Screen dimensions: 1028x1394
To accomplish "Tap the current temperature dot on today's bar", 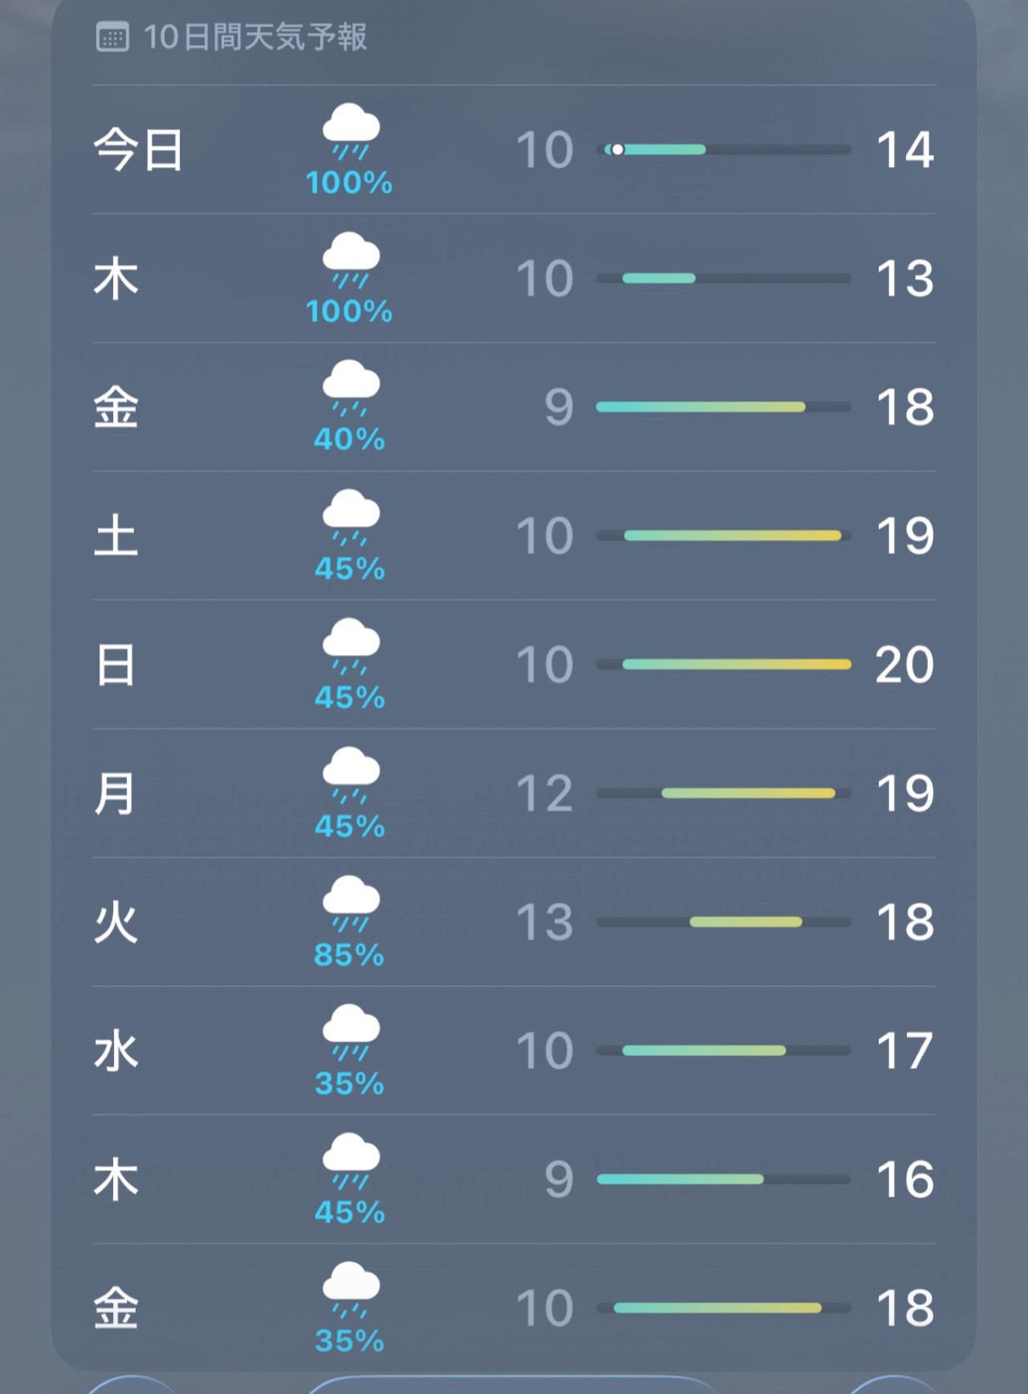I will pos(617,149).
